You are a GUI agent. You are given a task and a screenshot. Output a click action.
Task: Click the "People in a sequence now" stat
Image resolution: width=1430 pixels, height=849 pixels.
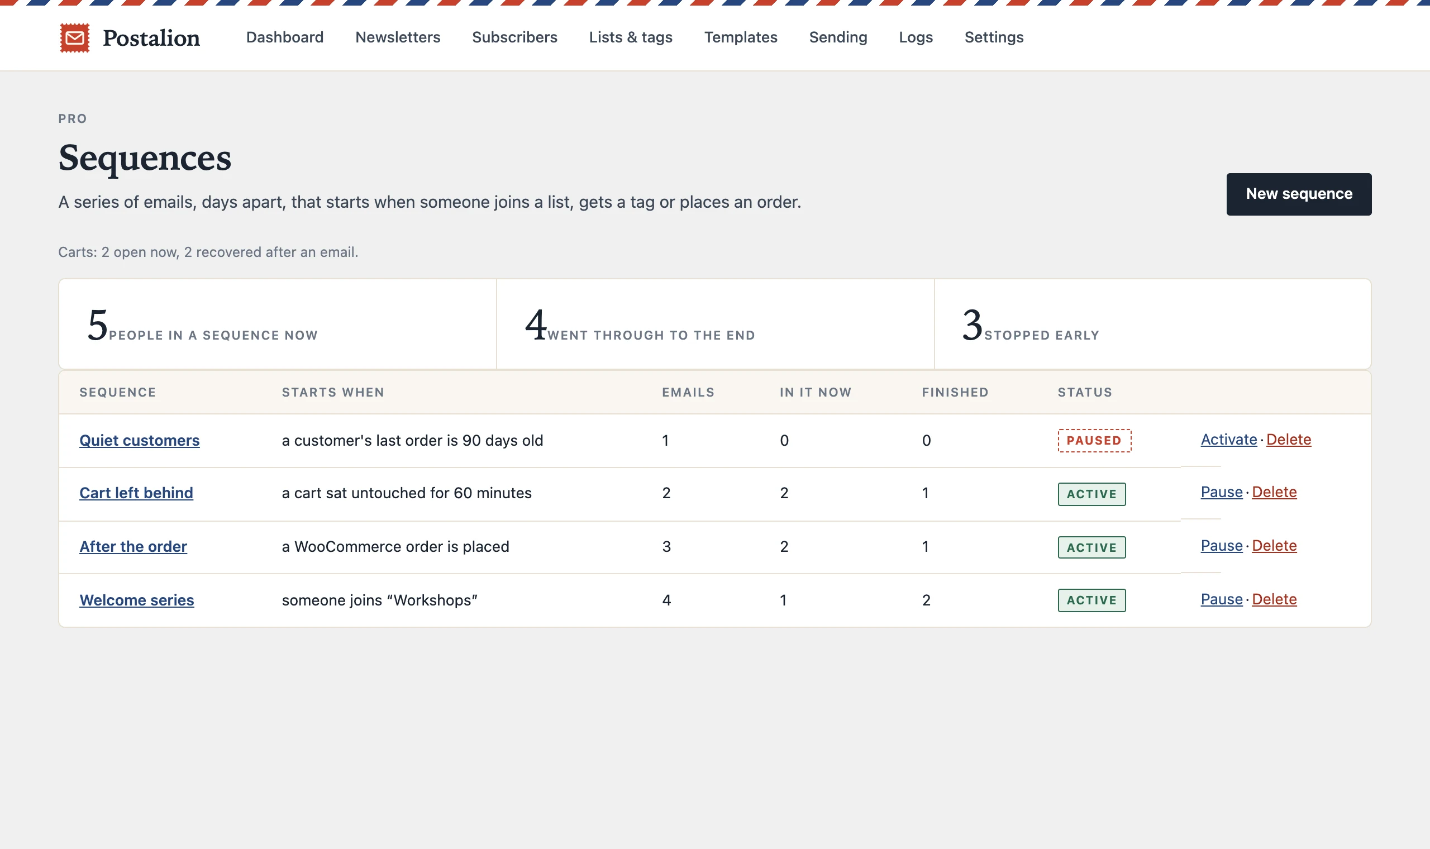point(278,324)
